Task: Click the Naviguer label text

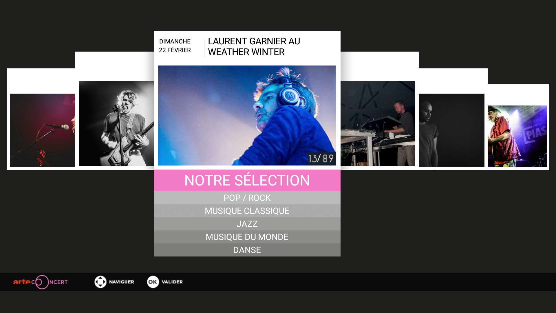Action: [122, 282]
